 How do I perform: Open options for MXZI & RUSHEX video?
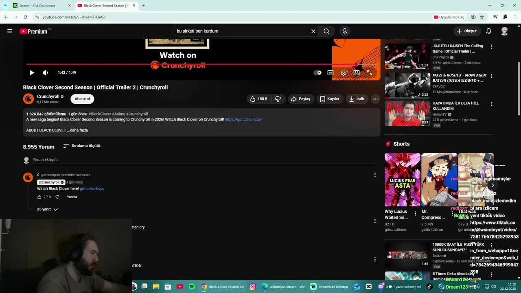point(491,76)
